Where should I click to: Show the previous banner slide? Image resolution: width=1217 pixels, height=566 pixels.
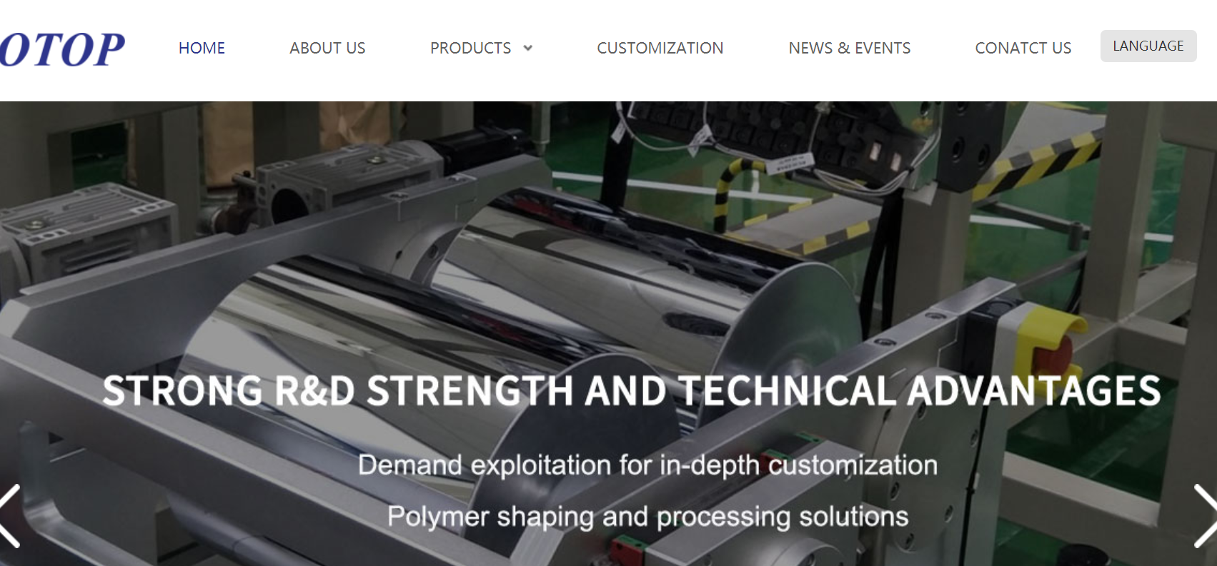click(x=9, y=516)
